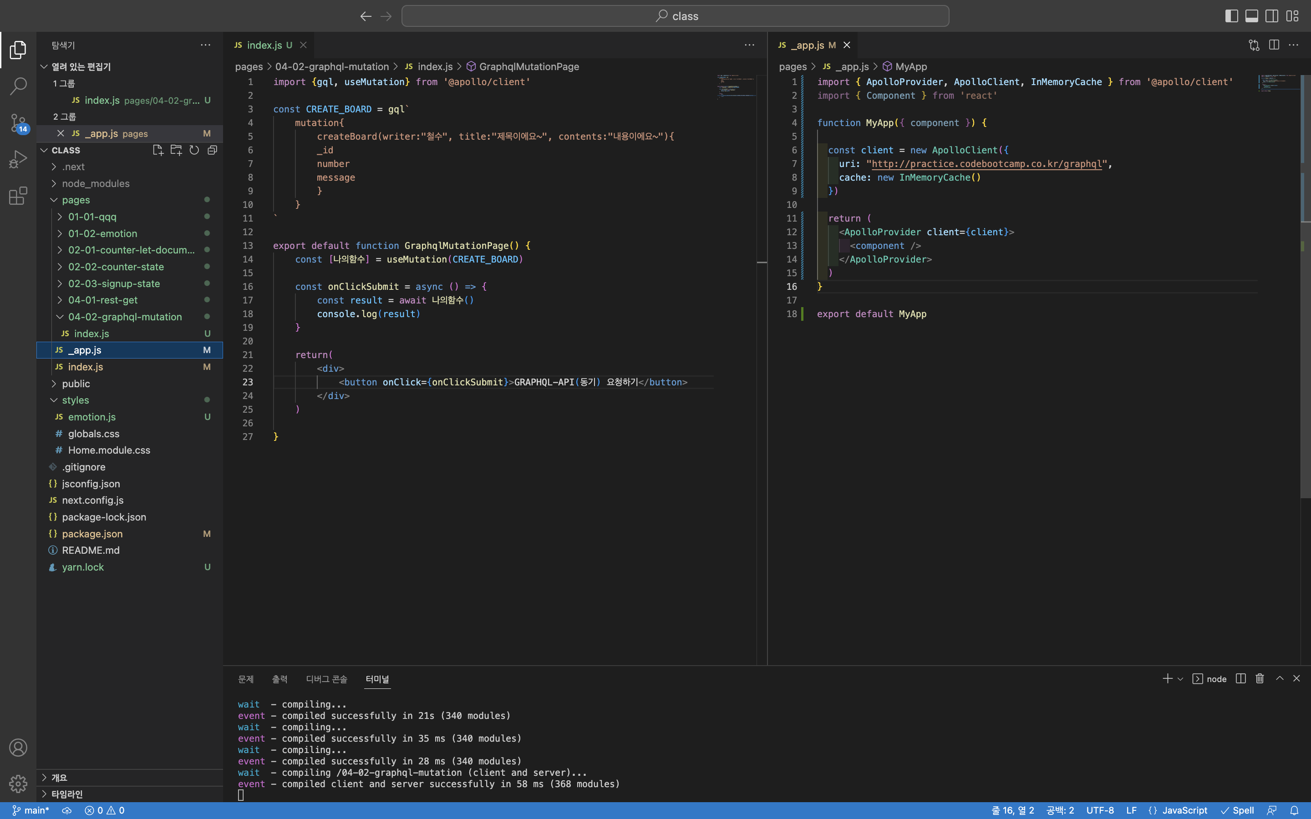Click the class command center search box

pos(675,16)
